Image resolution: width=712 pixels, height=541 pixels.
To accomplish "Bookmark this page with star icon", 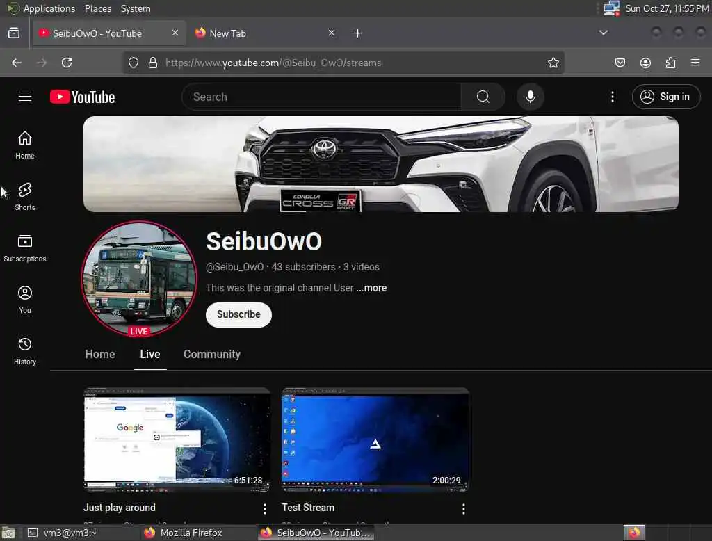I will [553, 63].
